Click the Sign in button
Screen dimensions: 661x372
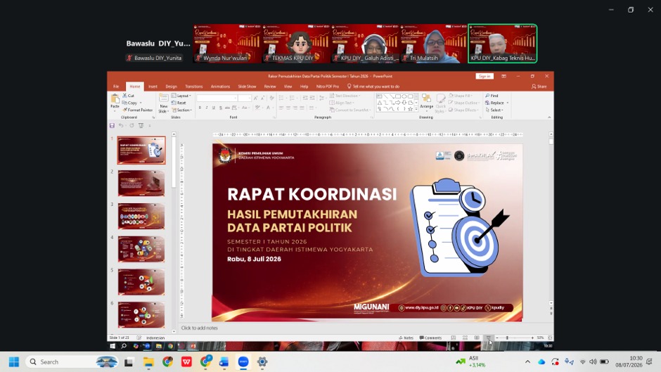[x=484, y=77]
